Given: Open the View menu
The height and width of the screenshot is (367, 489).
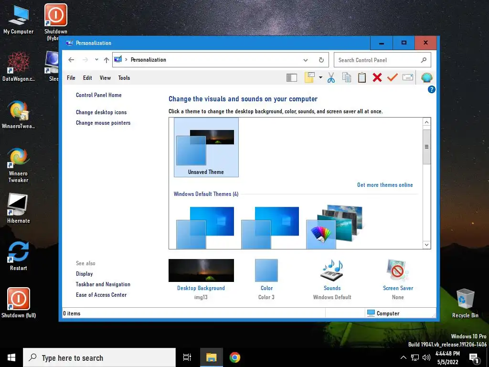Looking at the screenshot, I should coord(105,78).
